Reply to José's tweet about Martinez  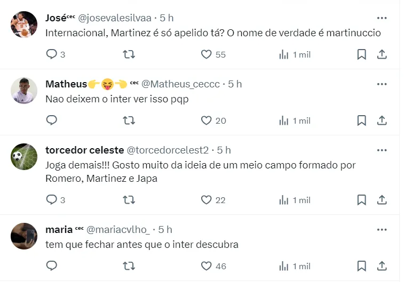click(52, 54)
